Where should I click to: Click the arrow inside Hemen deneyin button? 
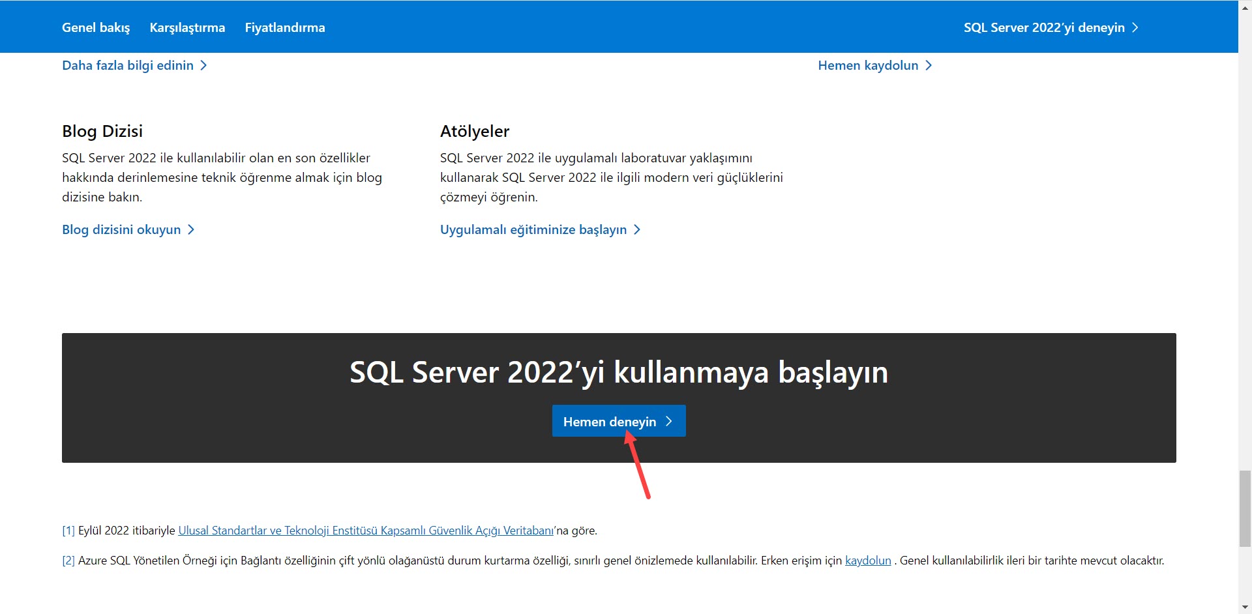(669, 421)
